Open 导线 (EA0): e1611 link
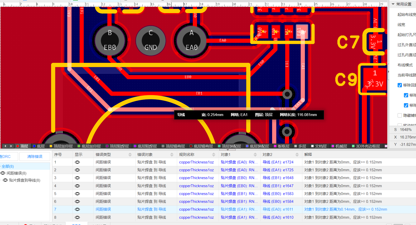The width and height of the screenshot is (416, 225). tap(278, 209)
